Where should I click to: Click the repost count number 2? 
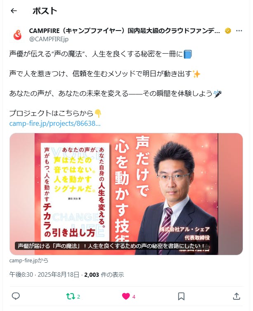tap(78, 297)
